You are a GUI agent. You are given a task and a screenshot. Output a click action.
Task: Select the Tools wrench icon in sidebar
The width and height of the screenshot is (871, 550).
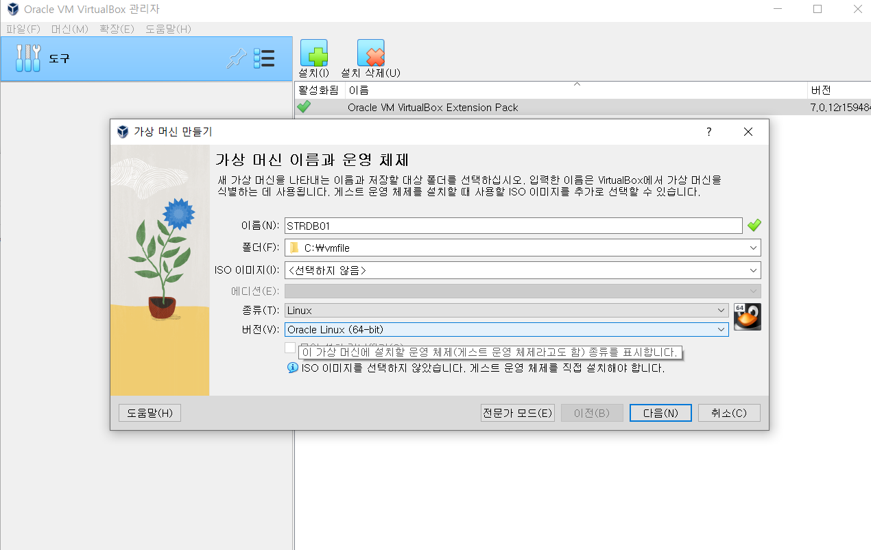coord(28,58)
